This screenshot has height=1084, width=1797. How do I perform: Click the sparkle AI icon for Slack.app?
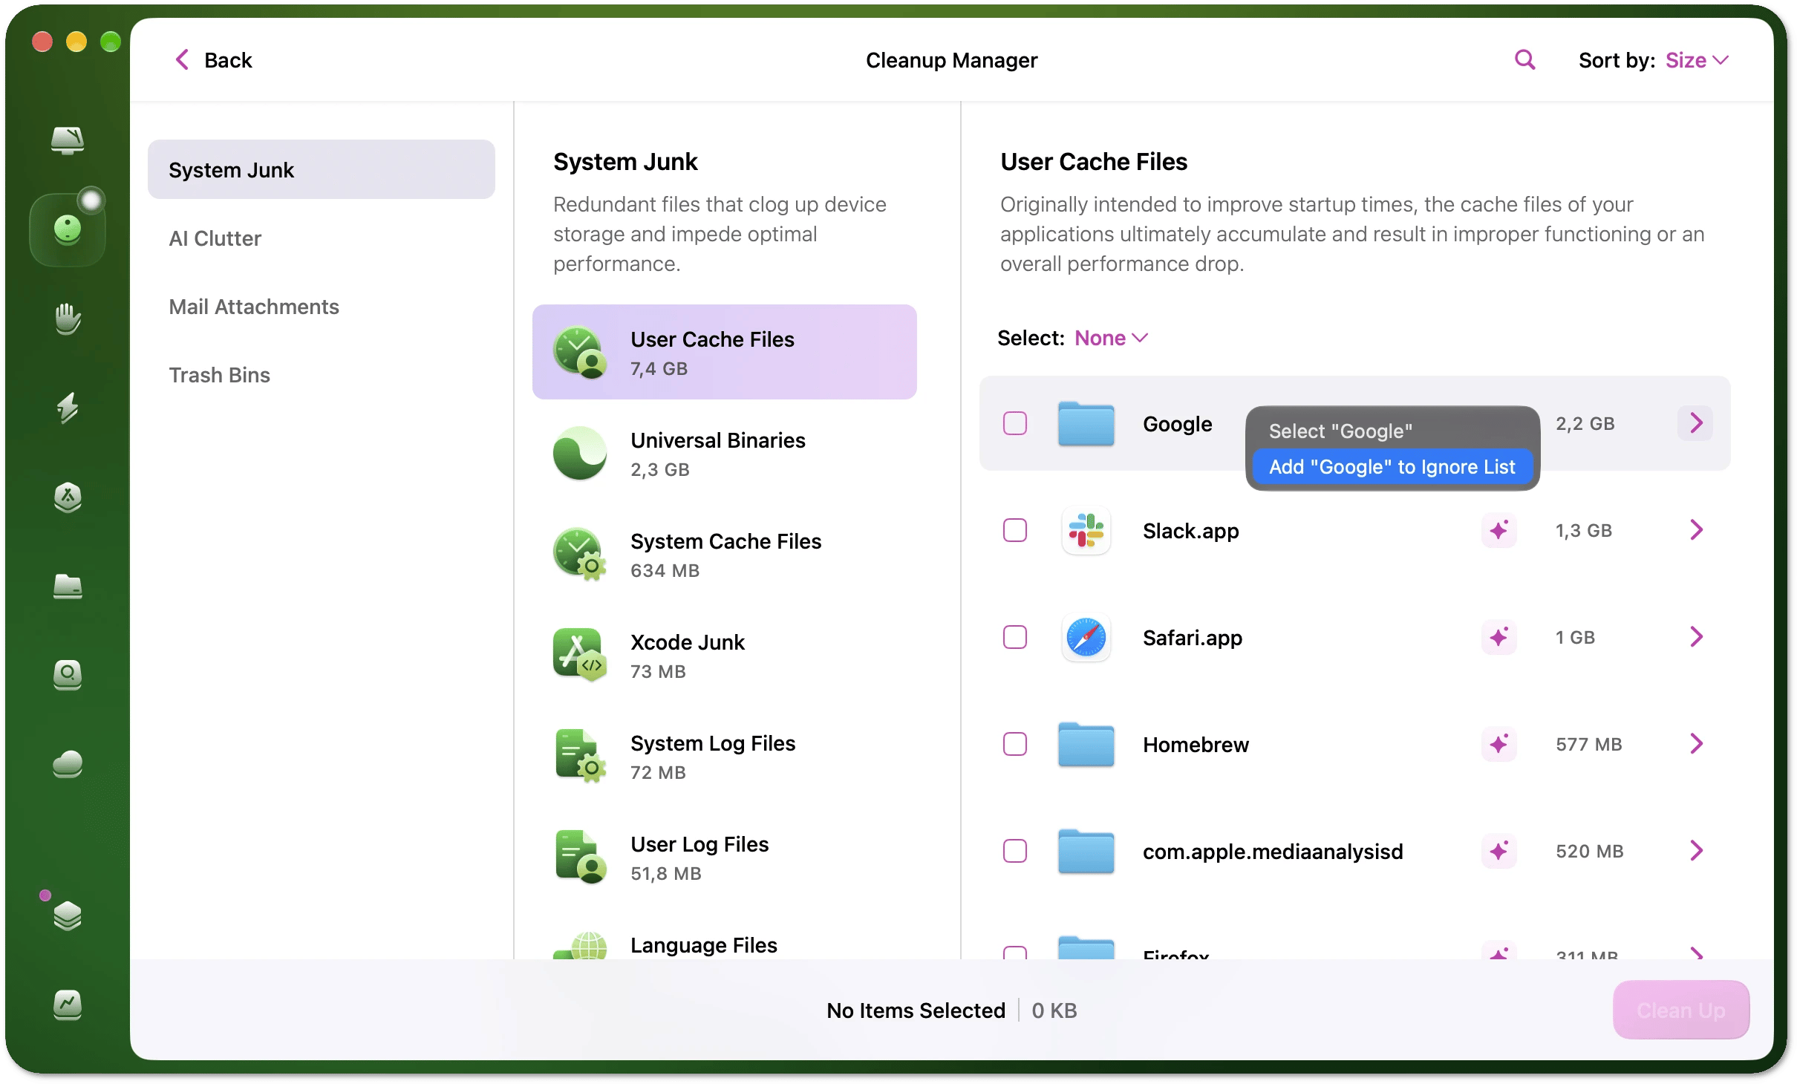point(1499,530)
